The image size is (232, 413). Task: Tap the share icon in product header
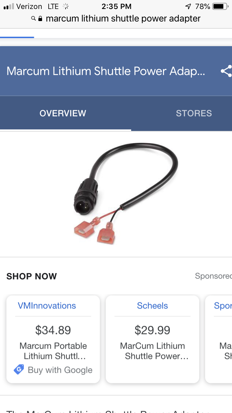(x=226, y=71)
